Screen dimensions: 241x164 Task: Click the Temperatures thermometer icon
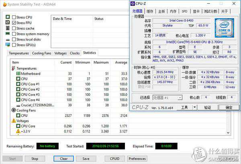pos(13,68)
